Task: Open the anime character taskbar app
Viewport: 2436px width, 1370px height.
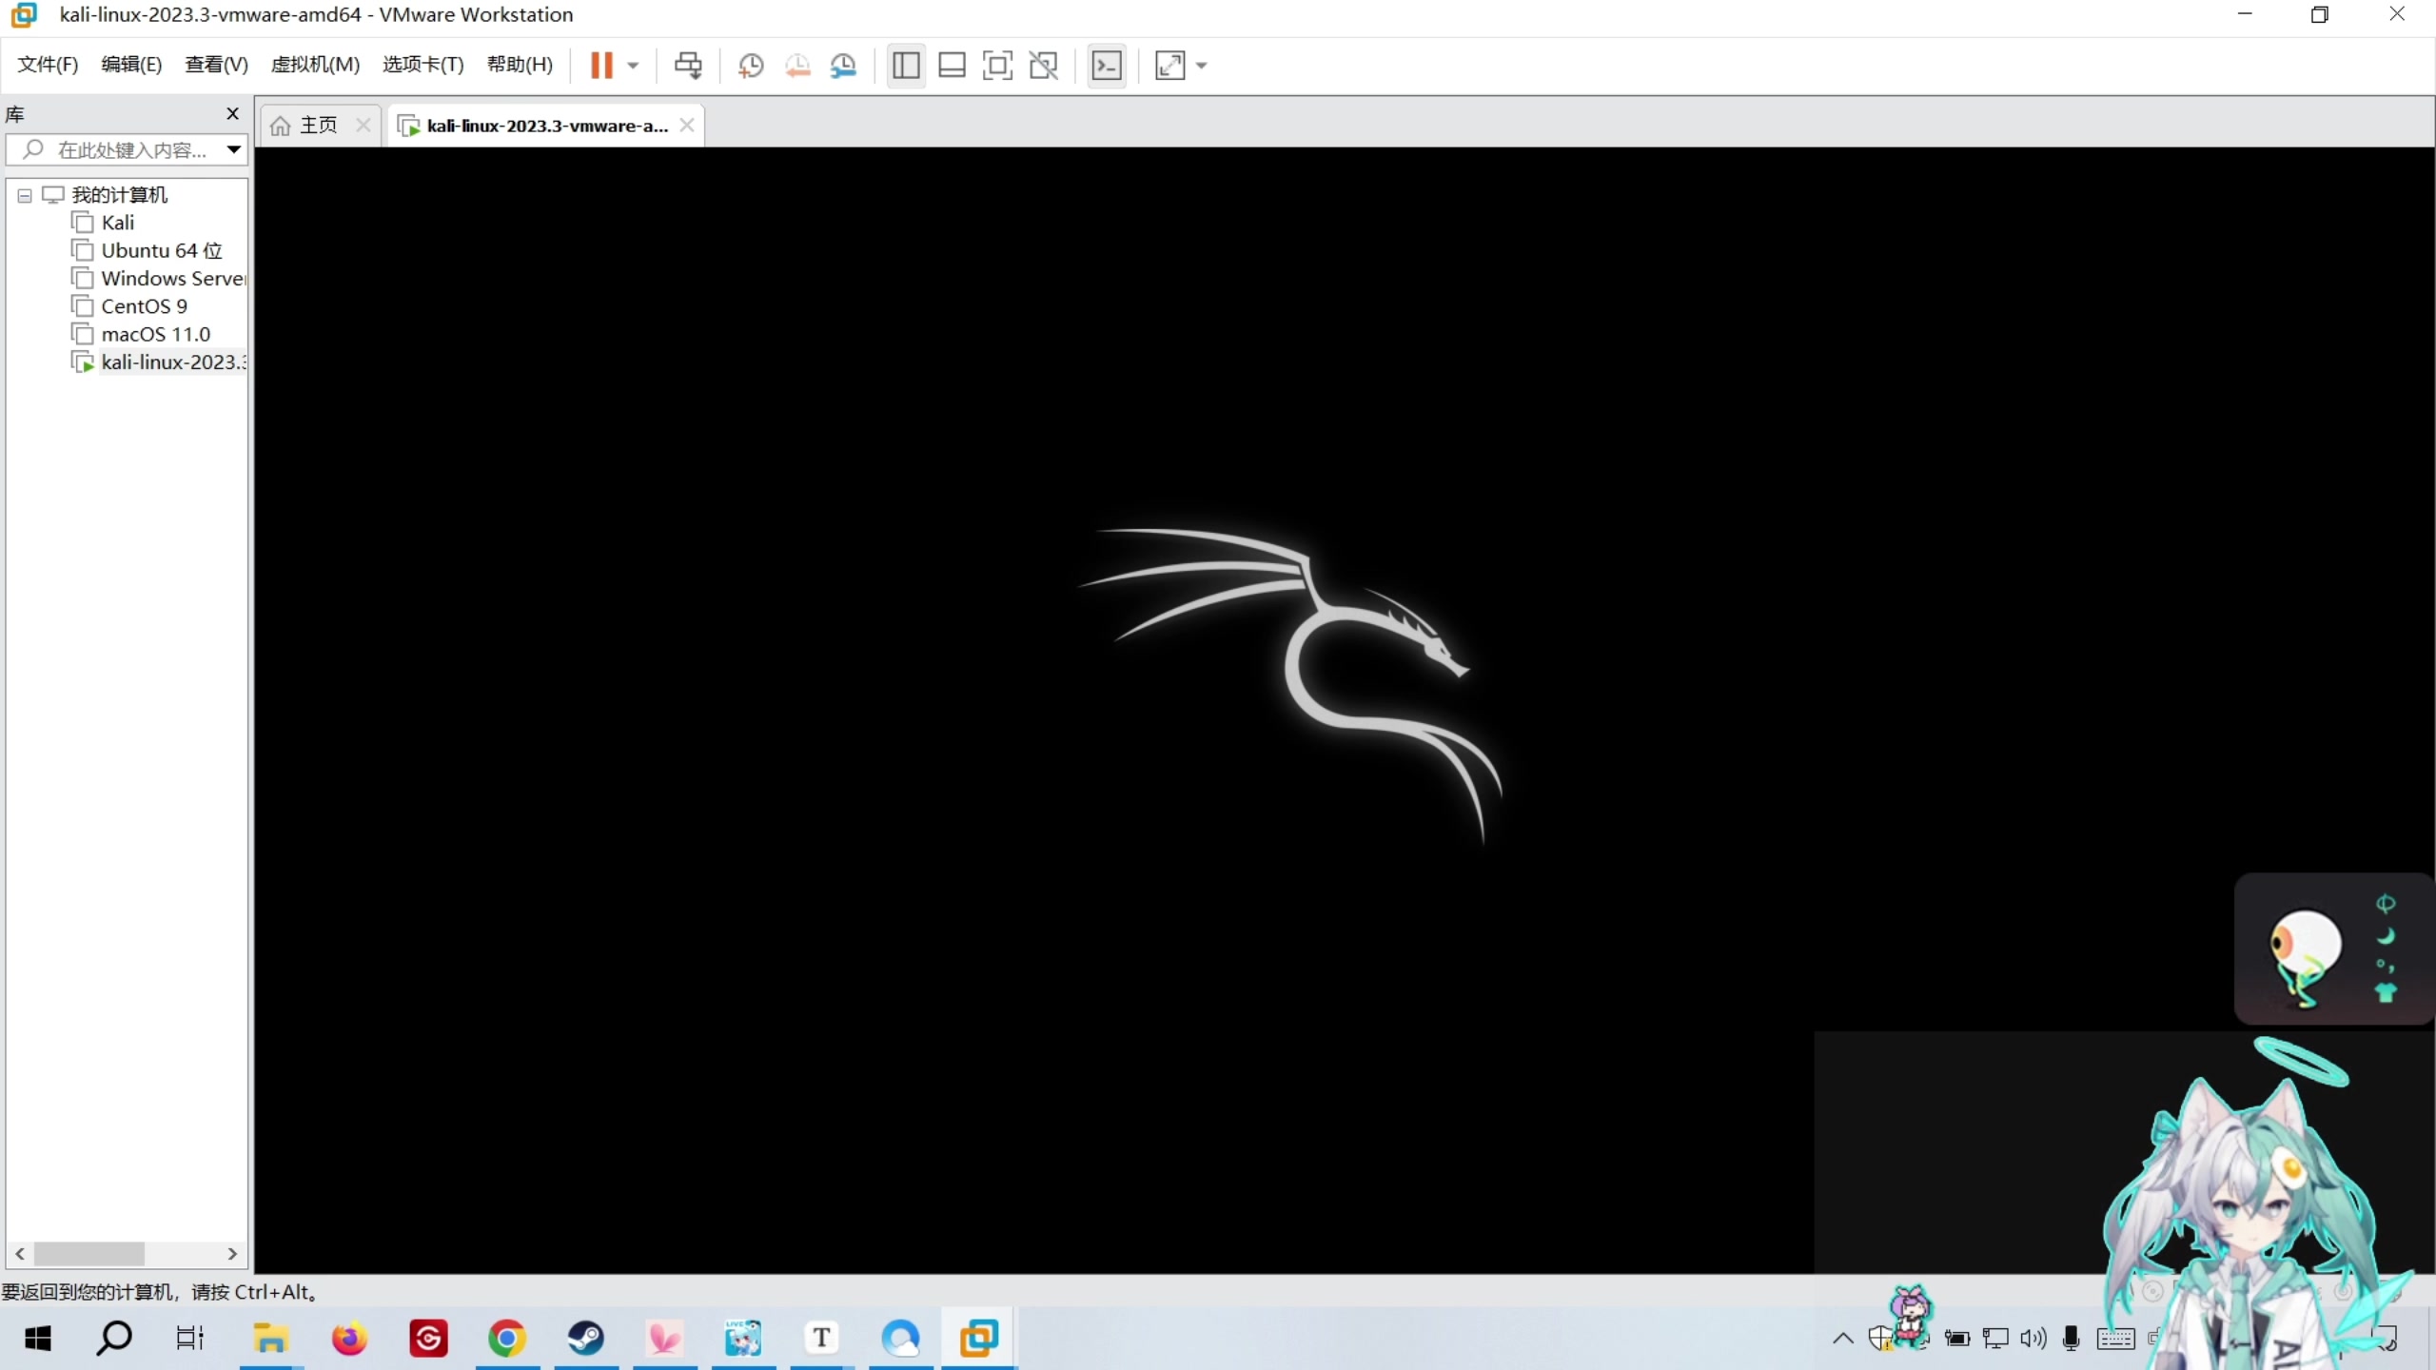Action: pyautogui.click(x=743, y=1339)
